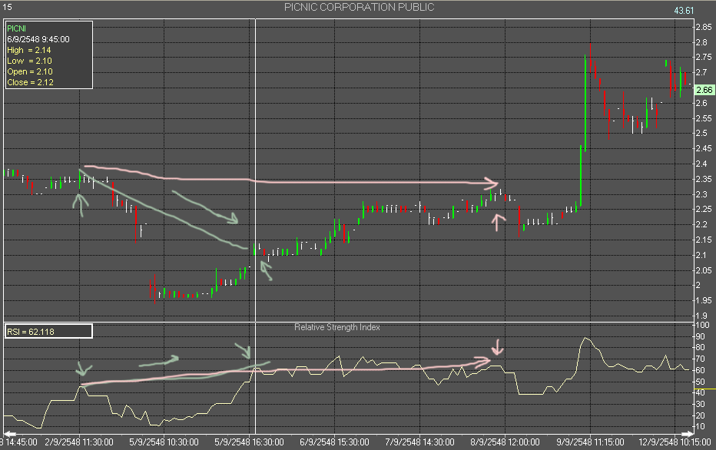Click the 8/9/2548 12:00:00 time axis label
This screenshot has width=716, height=450.
point(505,442)
